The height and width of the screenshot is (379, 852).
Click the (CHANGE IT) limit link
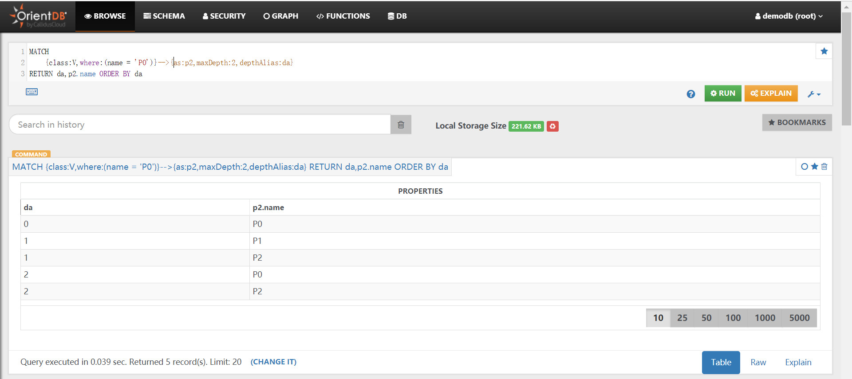click(x=273, y=362)
